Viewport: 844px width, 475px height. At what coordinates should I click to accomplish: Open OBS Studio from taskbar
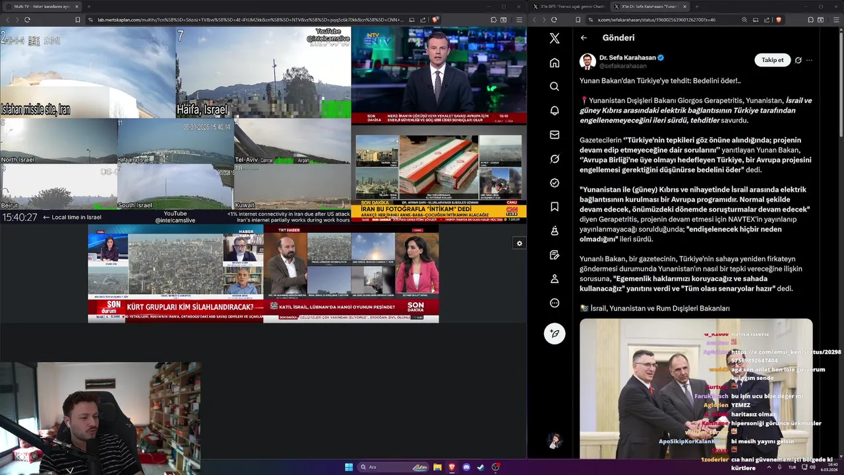[x=496, y=467]
